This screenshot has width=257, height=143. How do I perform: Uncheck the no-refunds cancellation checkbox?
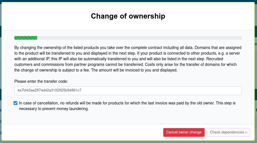[x=15, y=103]
